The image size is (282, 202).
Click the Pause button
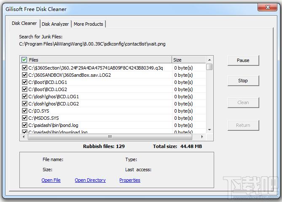click(243, 60)
